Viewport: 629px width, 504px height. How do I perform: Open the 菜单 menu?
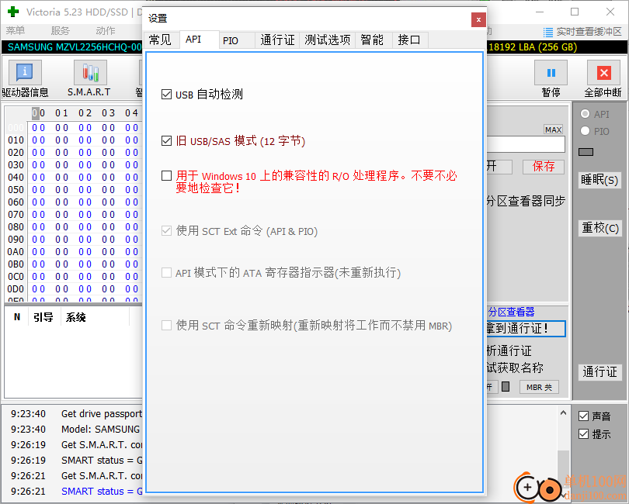tap(16, 31)
